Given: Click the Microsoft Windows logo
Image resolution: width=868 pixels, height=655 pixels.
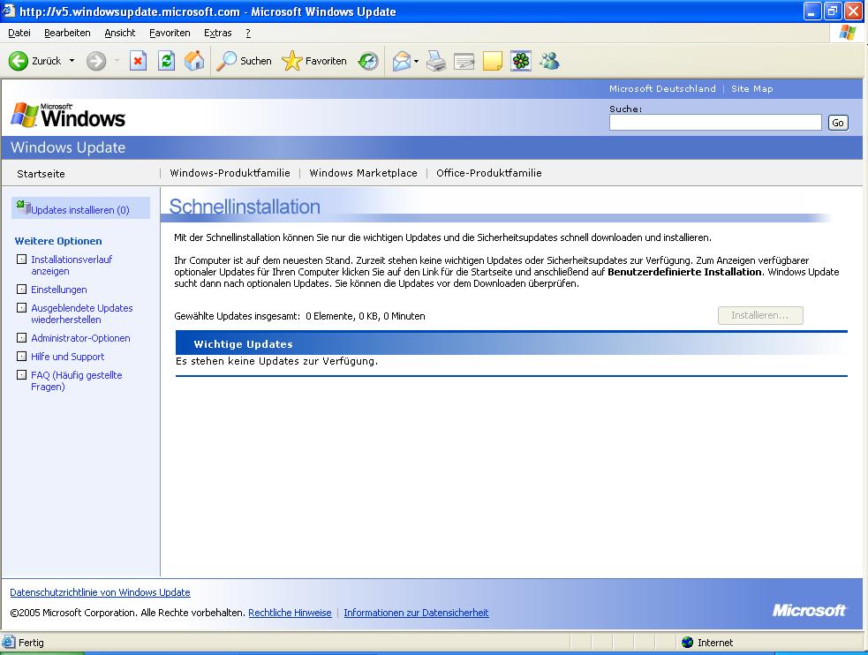Looking at the screenshot, I should click(x=68, y=115).
